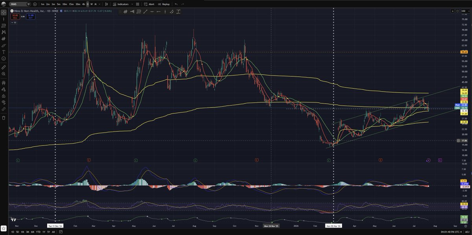Screen dimensions: 472x235
Task: Pick the parallel channel tool in floating toolbar
Action: click(171, 12)
